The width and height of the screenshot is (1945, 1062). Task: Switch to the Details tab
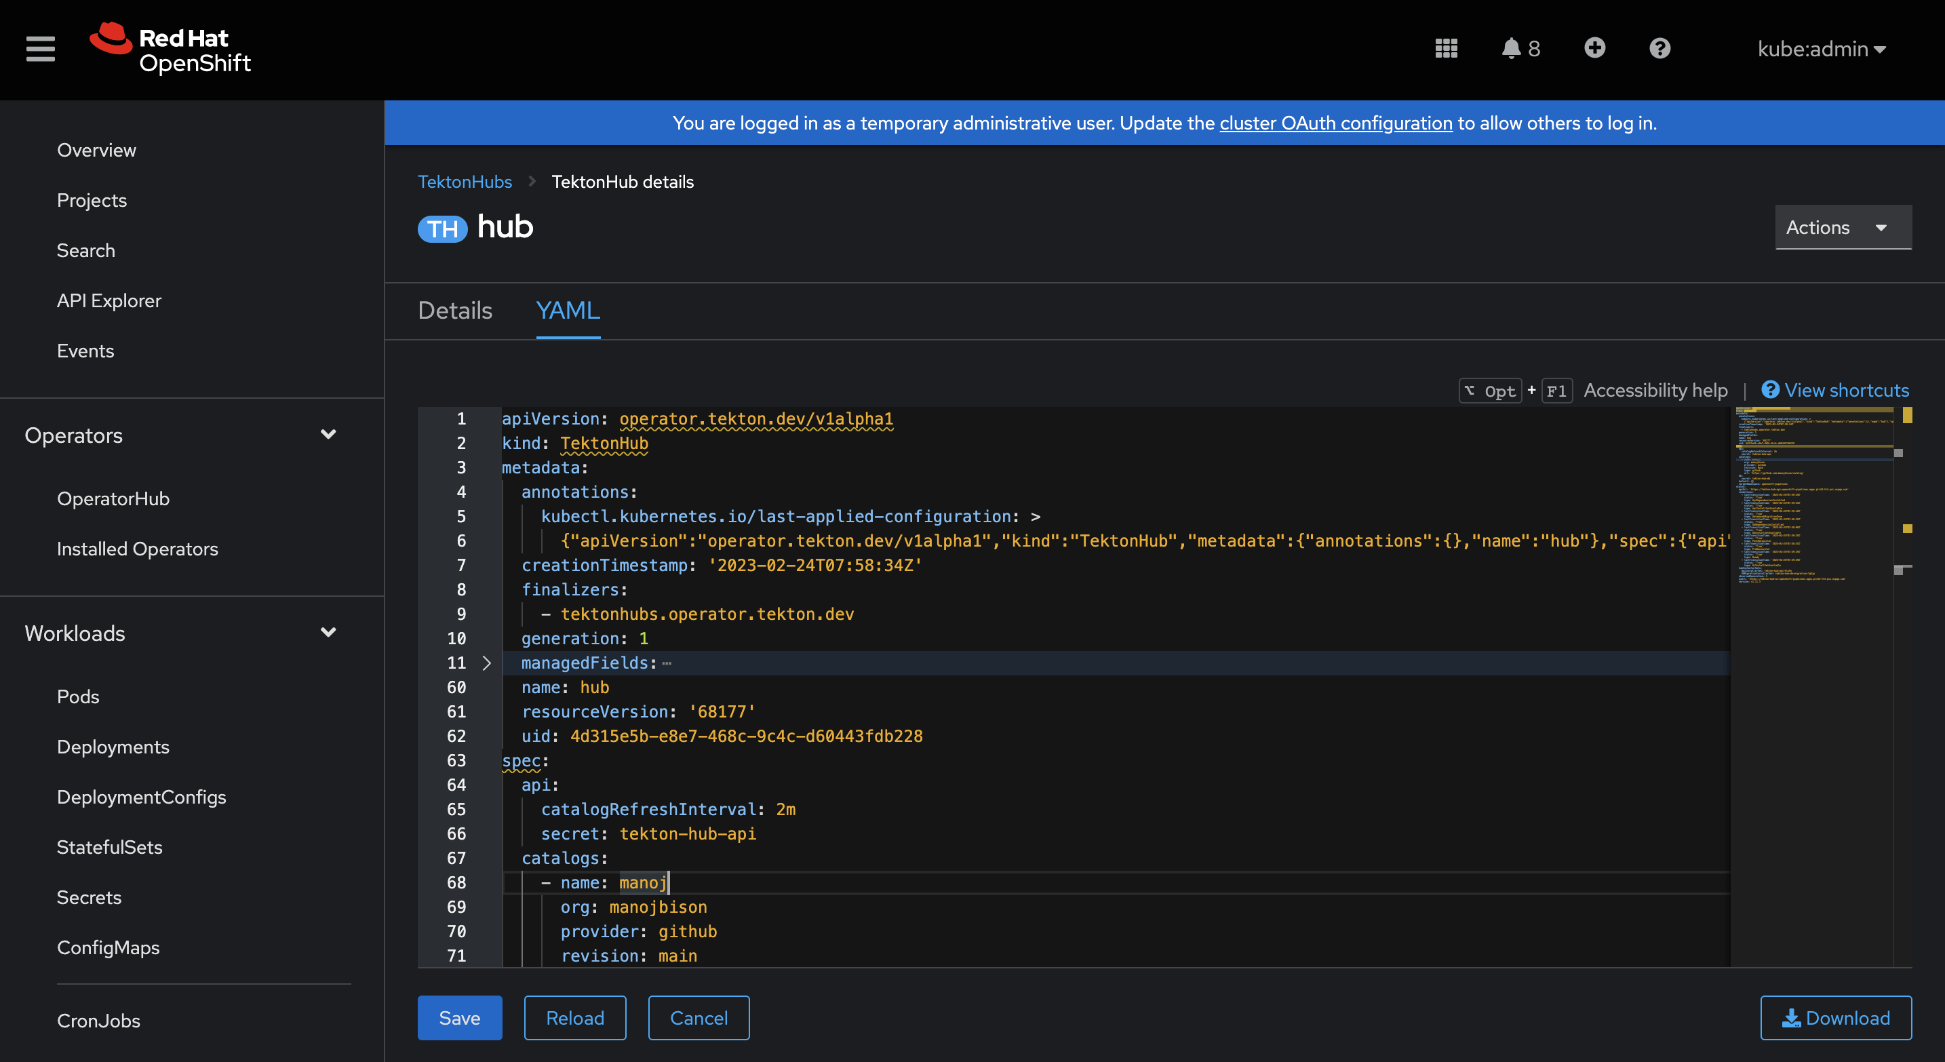(454, 310)
